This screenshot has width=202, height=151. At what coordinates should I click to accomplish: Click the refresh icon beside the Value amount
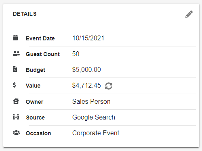tap(109, 86)
